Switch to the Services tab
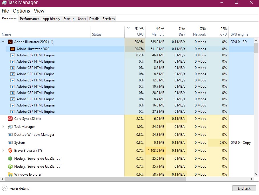The height and width of the screenshot is (195, 259). [x=108, y=19]
